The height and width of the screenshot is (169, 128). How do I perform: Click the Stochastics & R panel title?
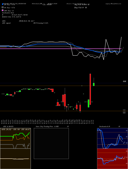pyautogui.click(x=104, y=126)
